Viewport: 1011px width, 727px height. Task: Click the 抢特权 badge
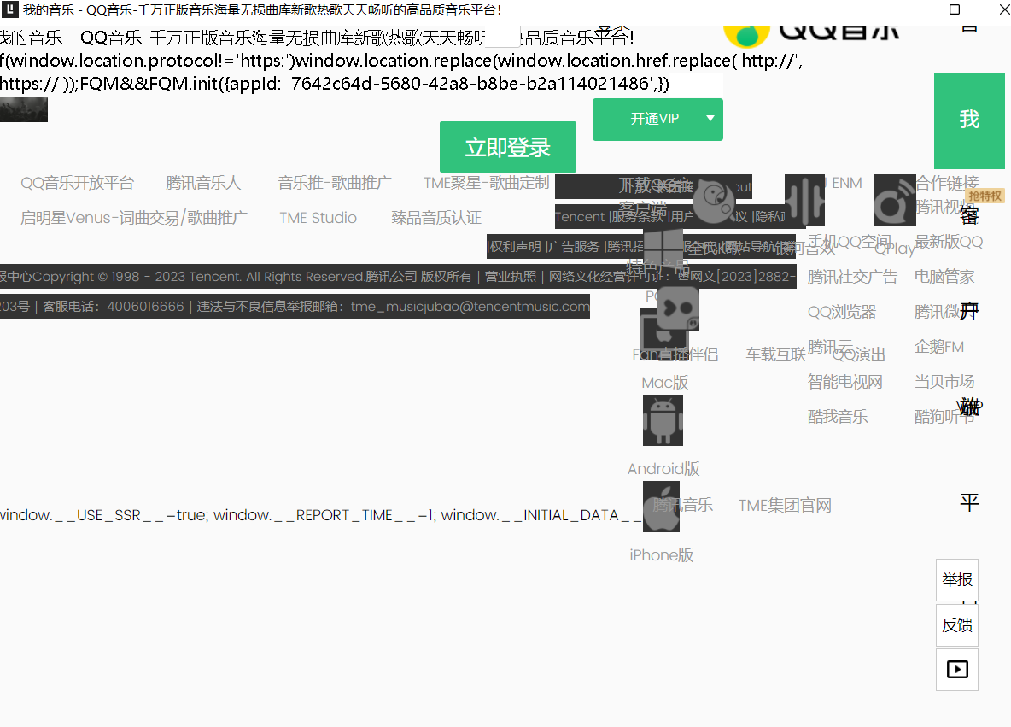click(985, 196)
